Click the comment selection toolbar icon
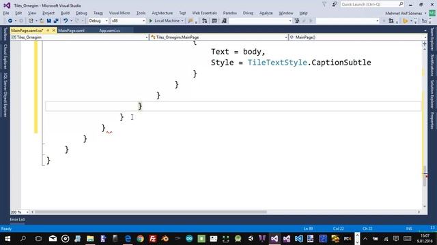 coord(214,21)
